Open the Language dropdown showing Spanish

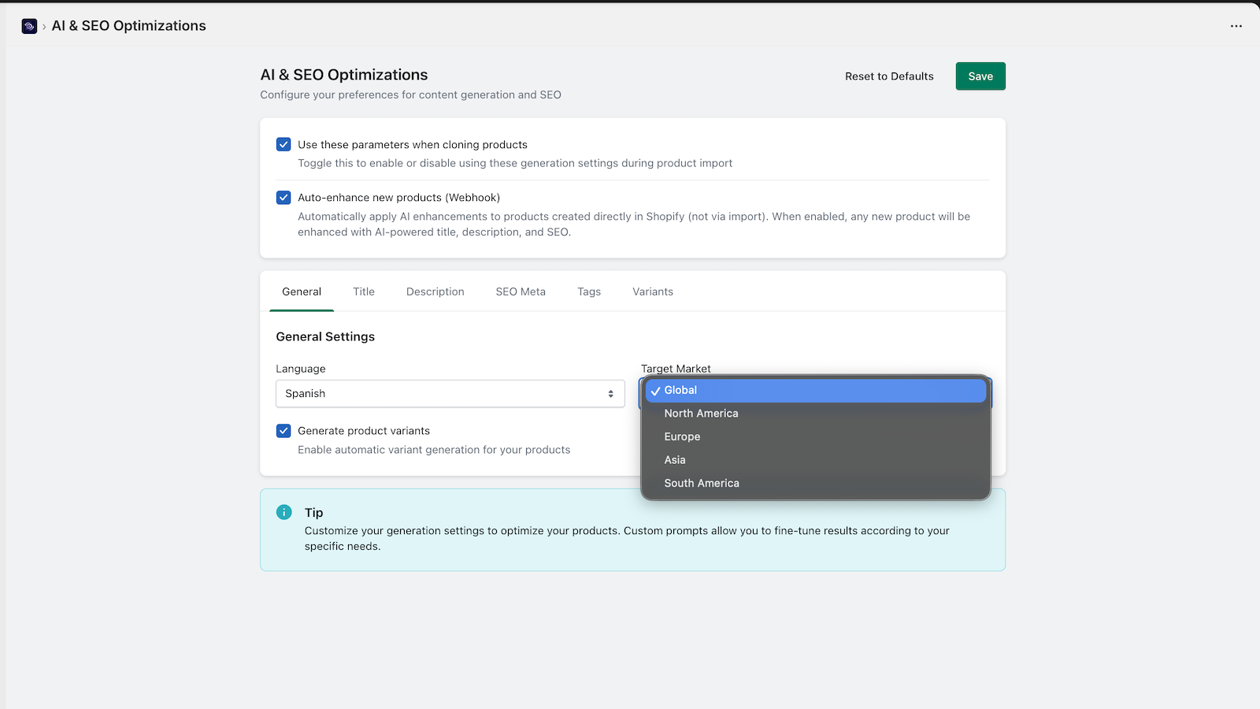pos(450,393)
